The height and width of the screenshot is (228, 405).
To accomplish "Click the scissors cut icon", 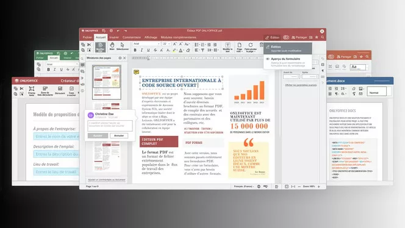I will pos(89,45).
